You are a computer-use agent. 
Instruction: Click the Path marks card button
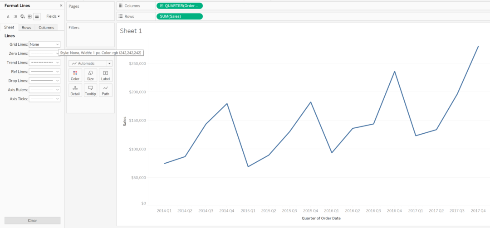coord(106,90)
